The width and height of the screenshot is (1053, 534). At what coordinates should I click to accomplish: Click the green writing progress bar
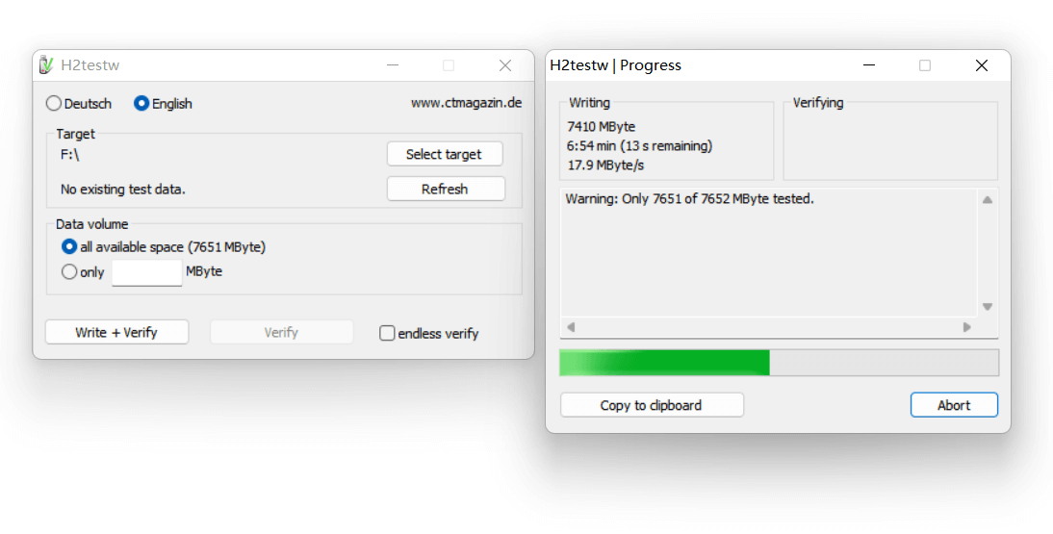click(x=779, y=362)
